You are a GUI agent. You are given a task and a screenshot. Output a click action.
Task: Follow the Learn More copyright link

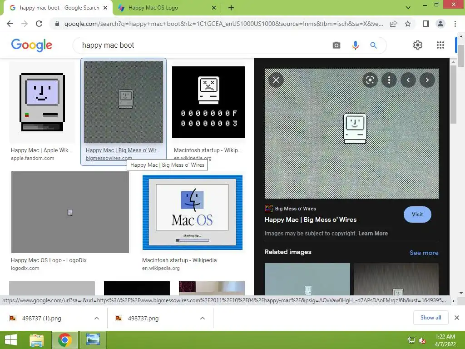[373, 233]
